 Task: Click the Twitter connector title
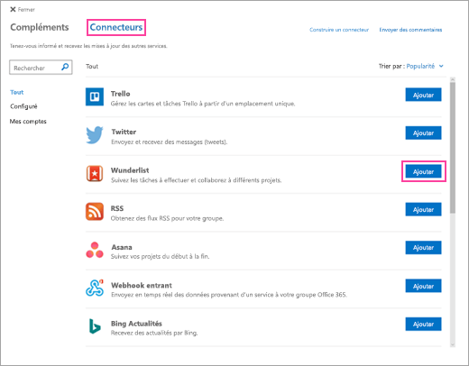coord(124,132)
